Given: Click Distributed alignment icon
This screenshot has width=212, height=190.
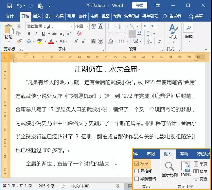Looking at the screenshot, I should coord(139,33).
